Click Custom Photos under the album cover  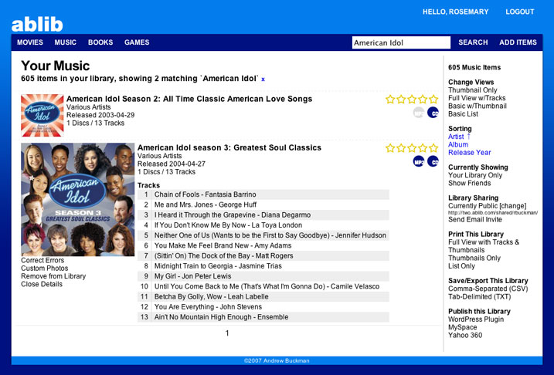point(45,268)
